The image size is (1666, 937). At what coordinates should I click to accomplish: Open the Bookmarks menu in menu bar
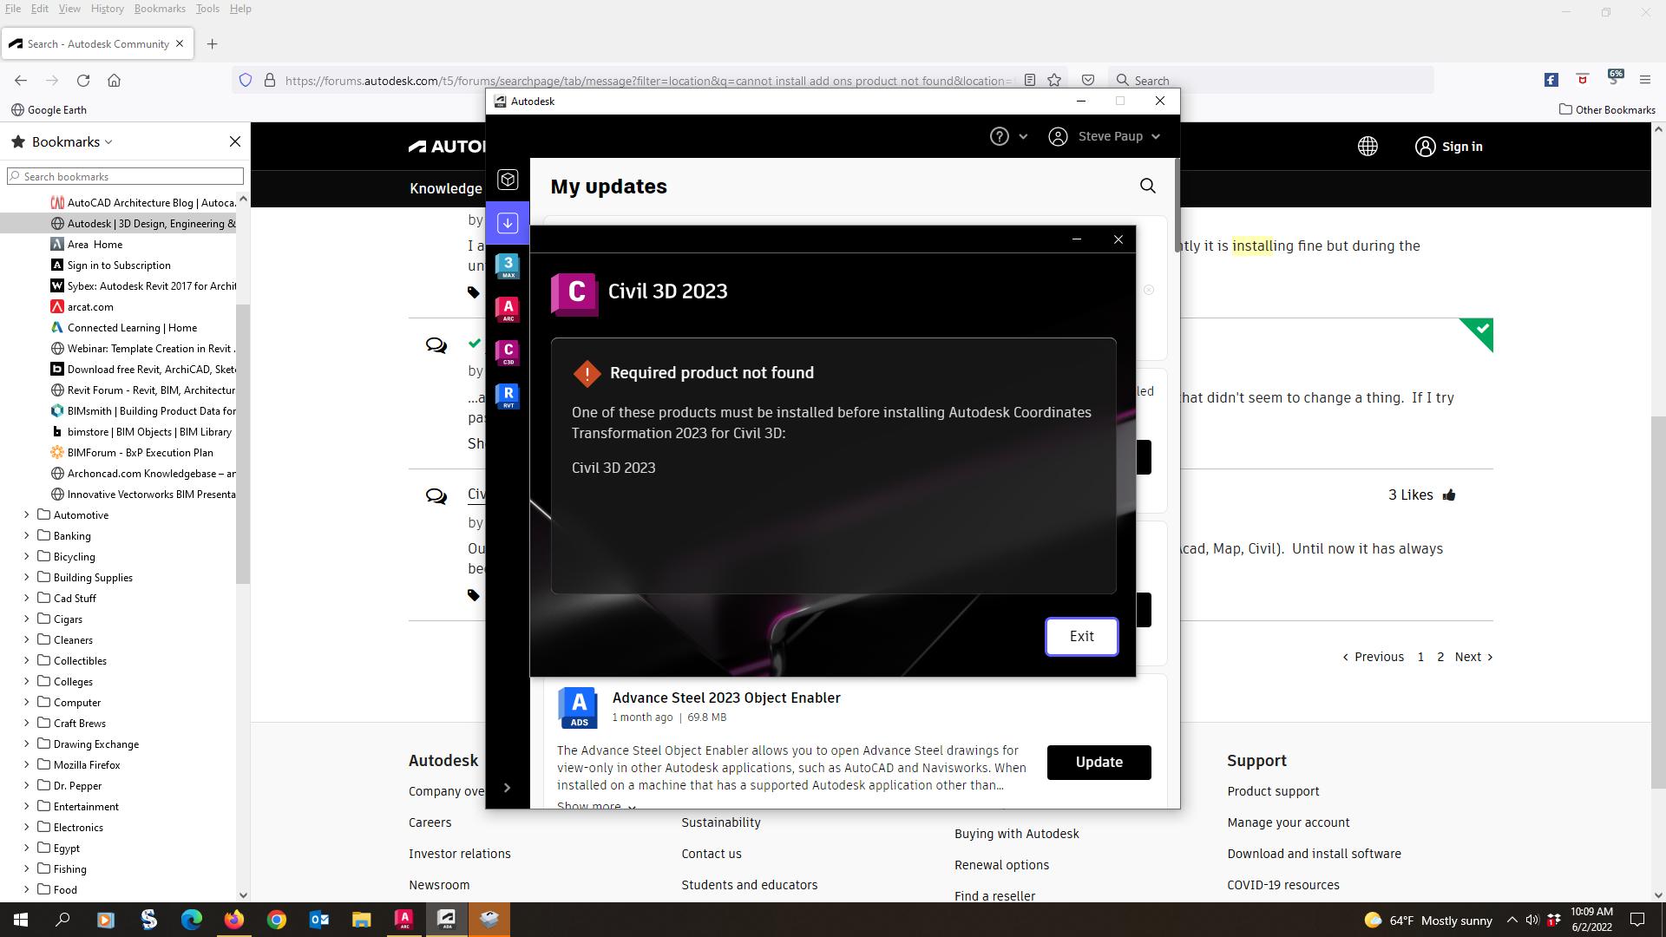pyautogui.click(x=160, y=9)
